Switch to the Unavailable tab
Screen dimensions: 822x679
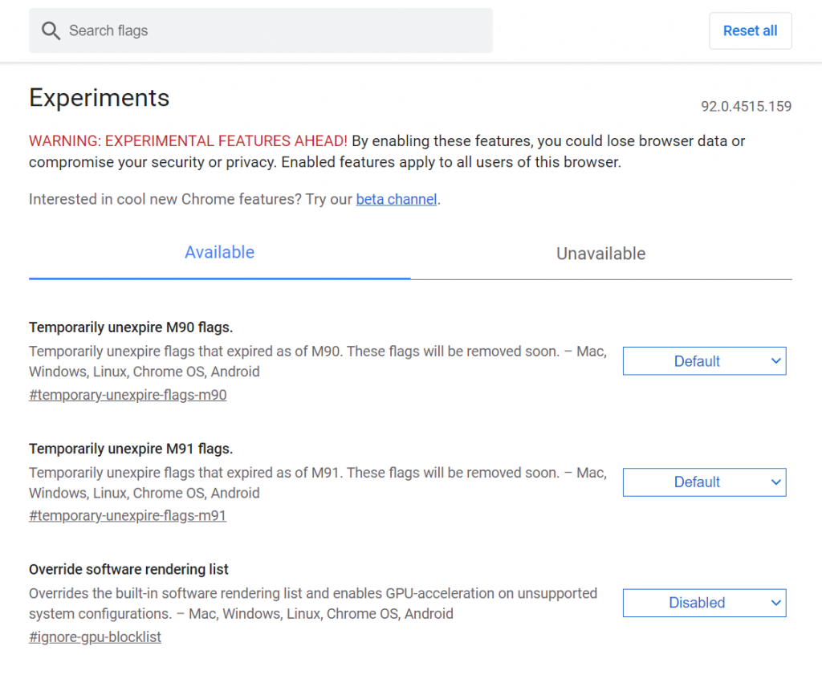[600, 254]
